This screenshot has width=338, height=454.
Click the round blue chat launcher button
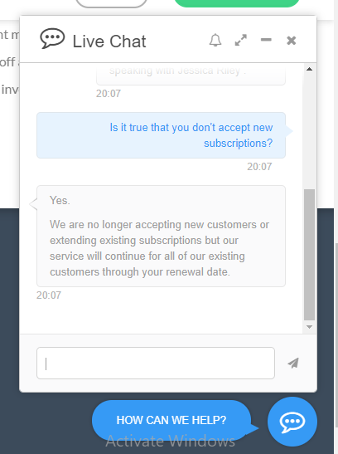pyautogui.click(x=292, y=422)
